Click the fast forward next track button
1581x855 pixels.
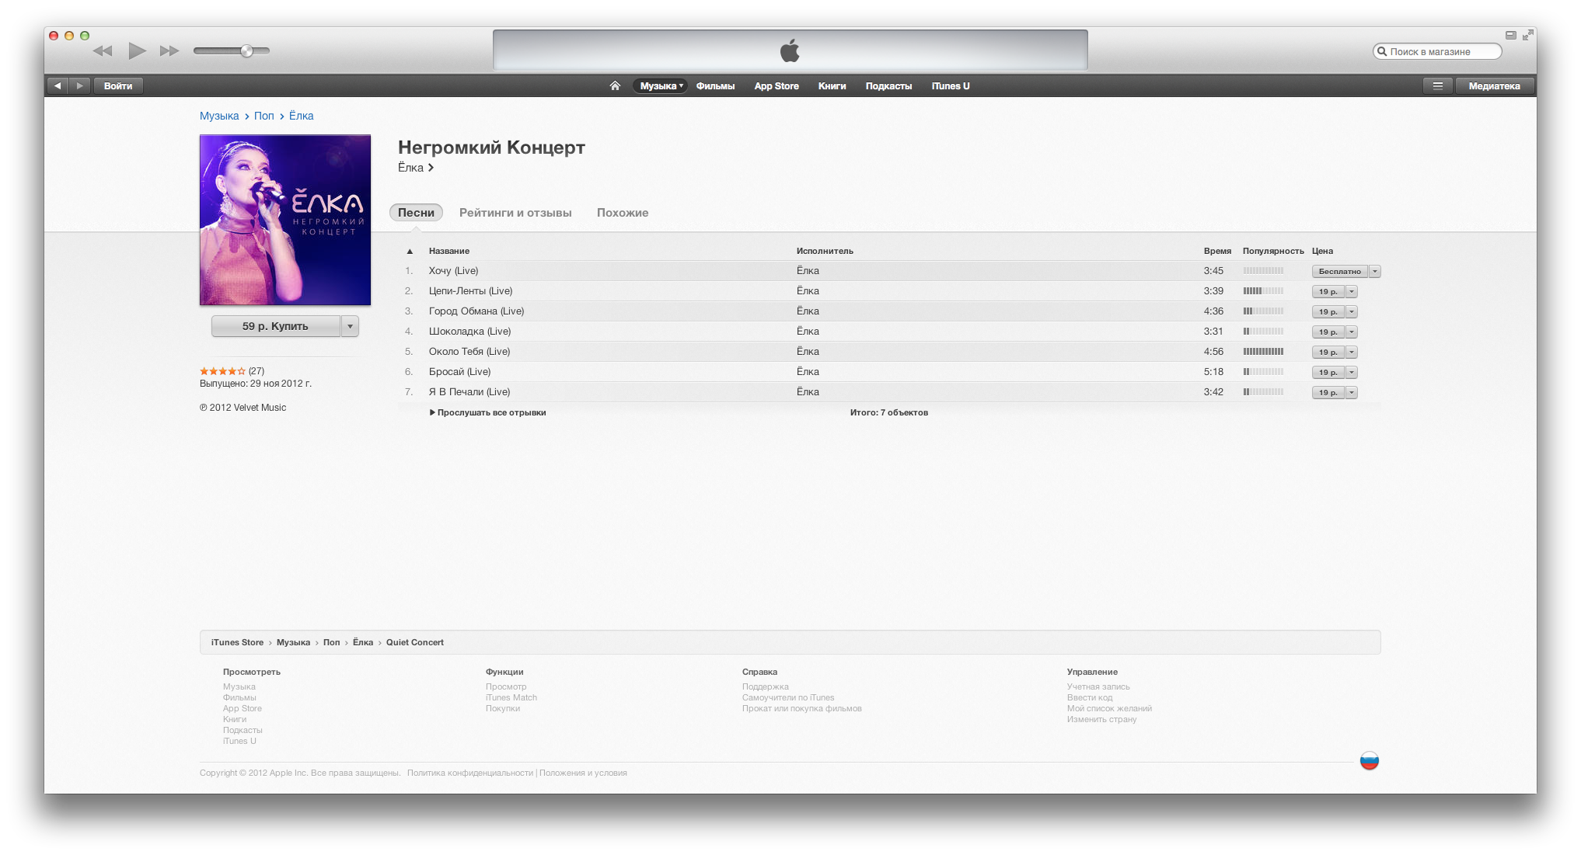169,51
